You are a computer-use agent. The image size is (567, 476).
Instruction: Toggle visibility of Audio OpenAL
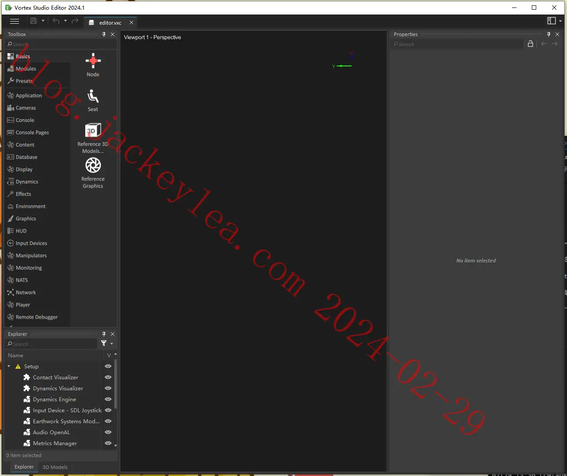tap(108, 432)
